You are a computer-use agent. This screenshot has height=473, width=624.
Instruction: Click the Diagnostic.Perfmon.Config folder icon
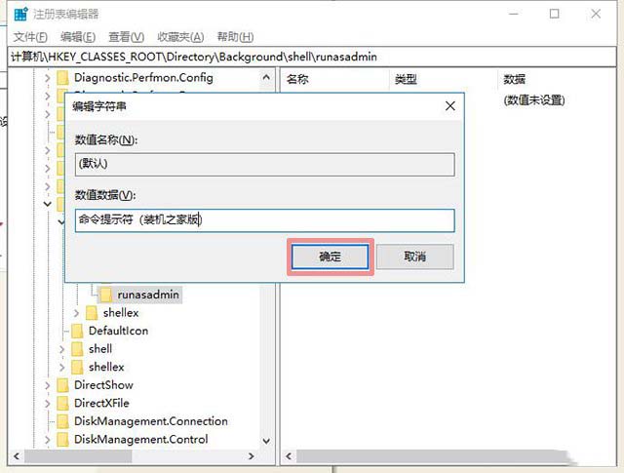(62, 78)
